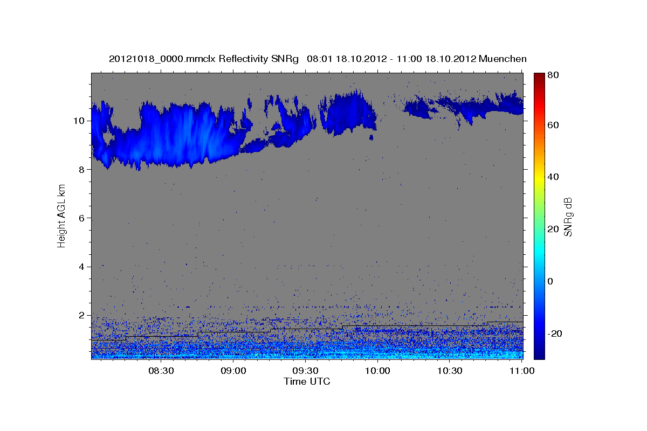The height and width of the screenshot is (431, 647).
Task: Click the cyan near-surface echo at 10:45
Action: [485, 353]
